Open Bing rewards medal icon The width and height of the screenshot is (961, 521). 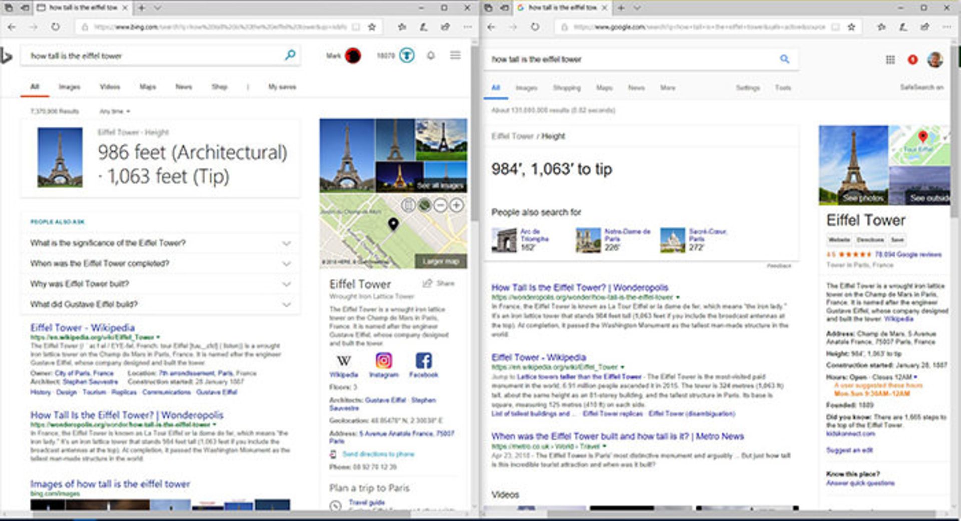[x=407, y=55]
